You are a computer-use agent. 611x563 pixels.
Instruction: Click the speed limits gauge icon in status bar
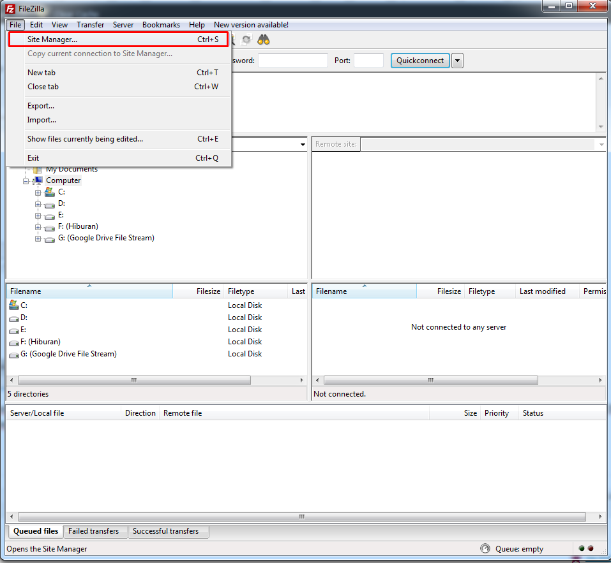485,548
